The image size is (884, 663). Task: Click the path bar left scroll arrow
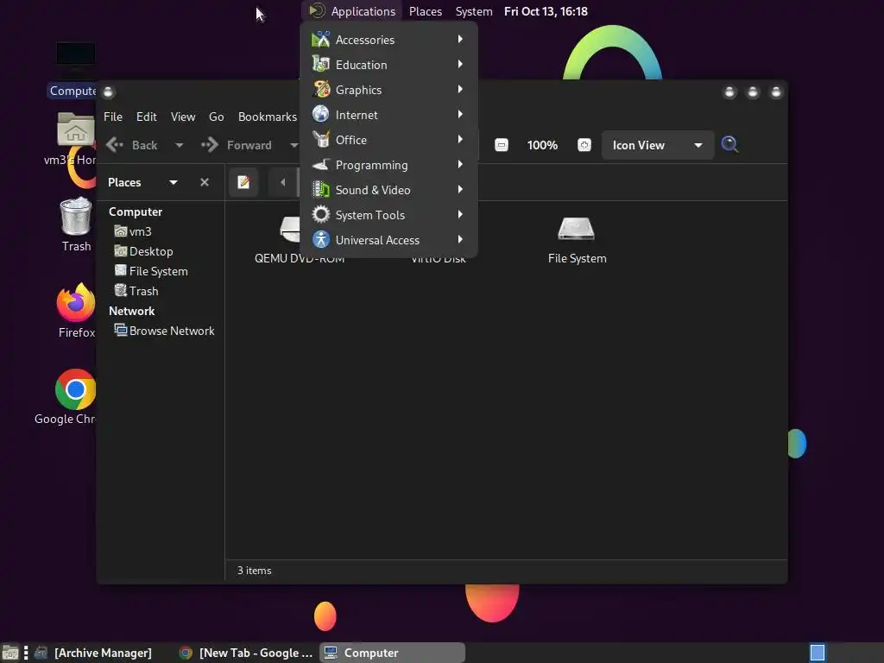pos(283,182)
